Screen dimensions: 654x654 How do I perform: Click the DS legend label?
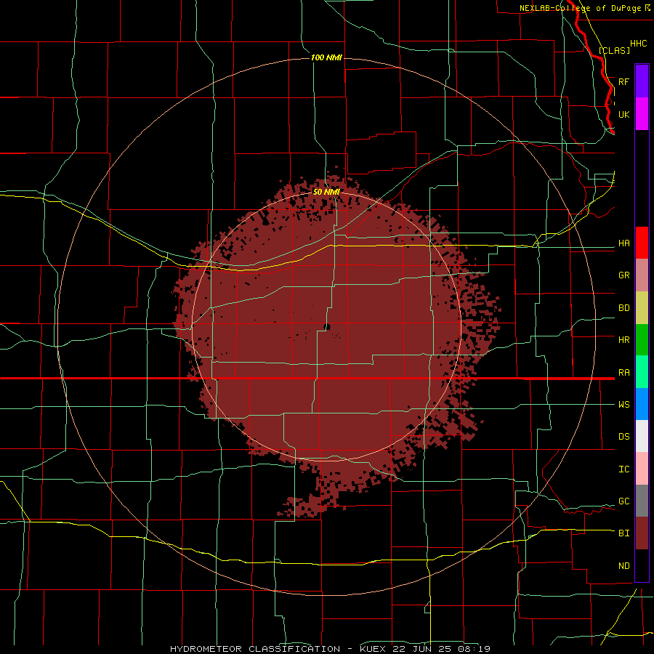tap(623, 437)
